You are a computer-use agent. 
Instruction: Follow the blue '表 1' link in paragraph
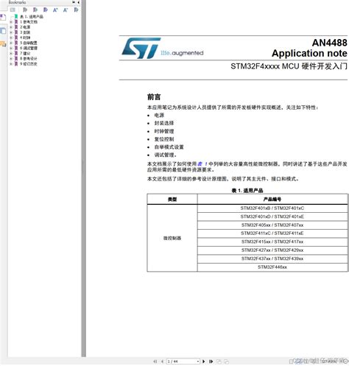tap(202, 163)
